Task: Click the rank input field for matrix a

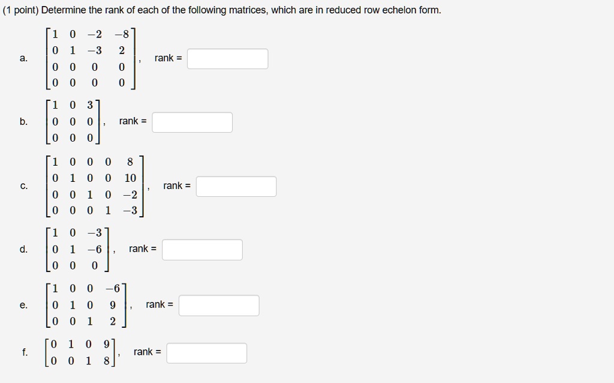Action: click(x=228, y=58)
